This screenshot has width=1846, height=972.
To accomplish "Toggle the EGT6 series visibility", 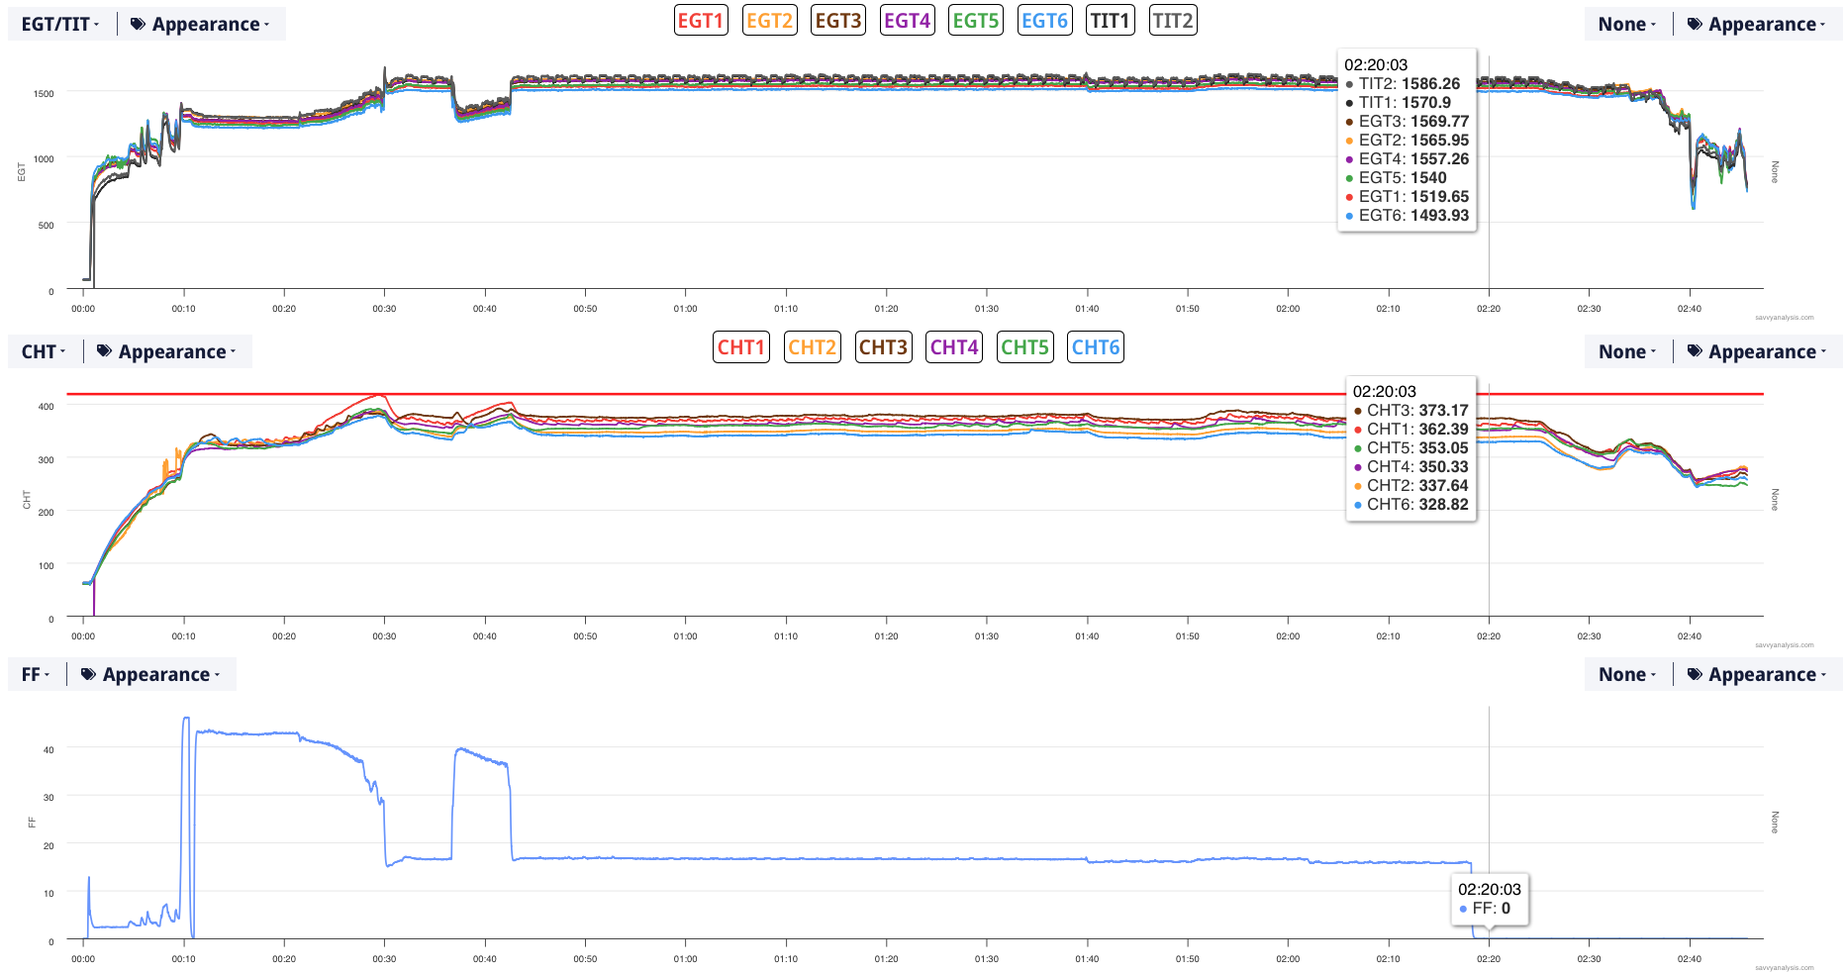I will click(x=1044, y=21).
